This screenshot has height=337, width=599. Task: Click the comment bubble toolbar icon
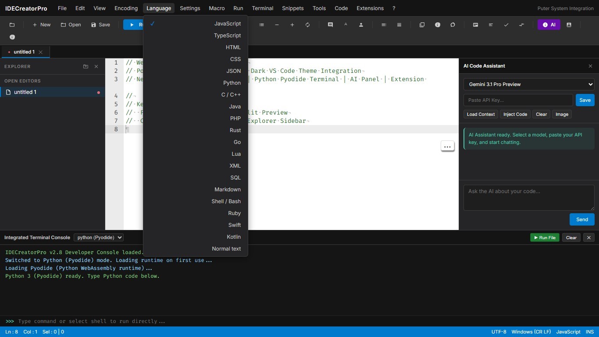330,25
